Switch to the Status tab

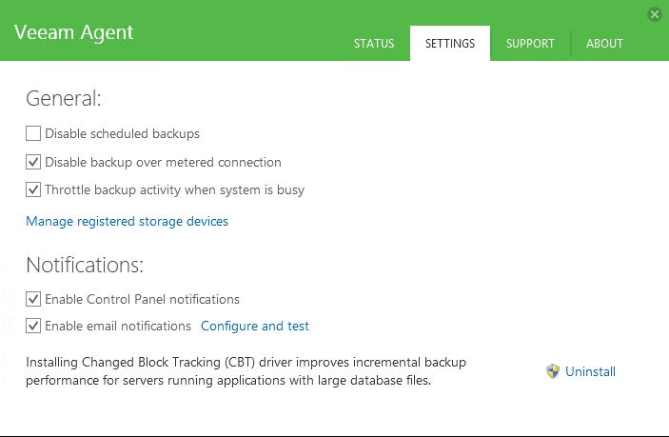coord(374,44)
